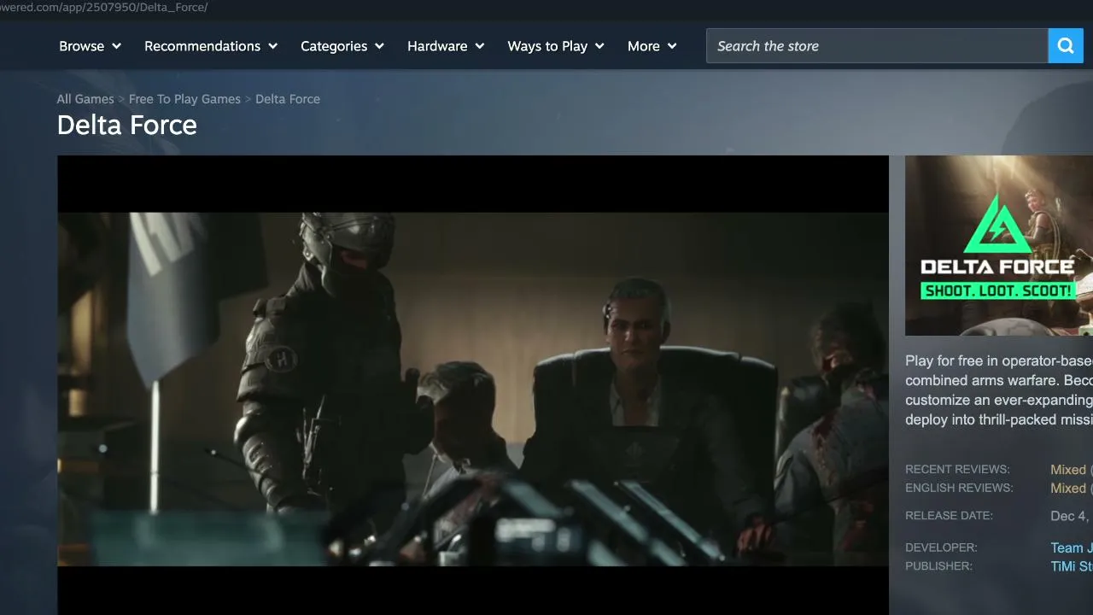Click the Mixed rating beside English Reviews
Screen dimensions: 1093x615
(x=1068, y=489)
